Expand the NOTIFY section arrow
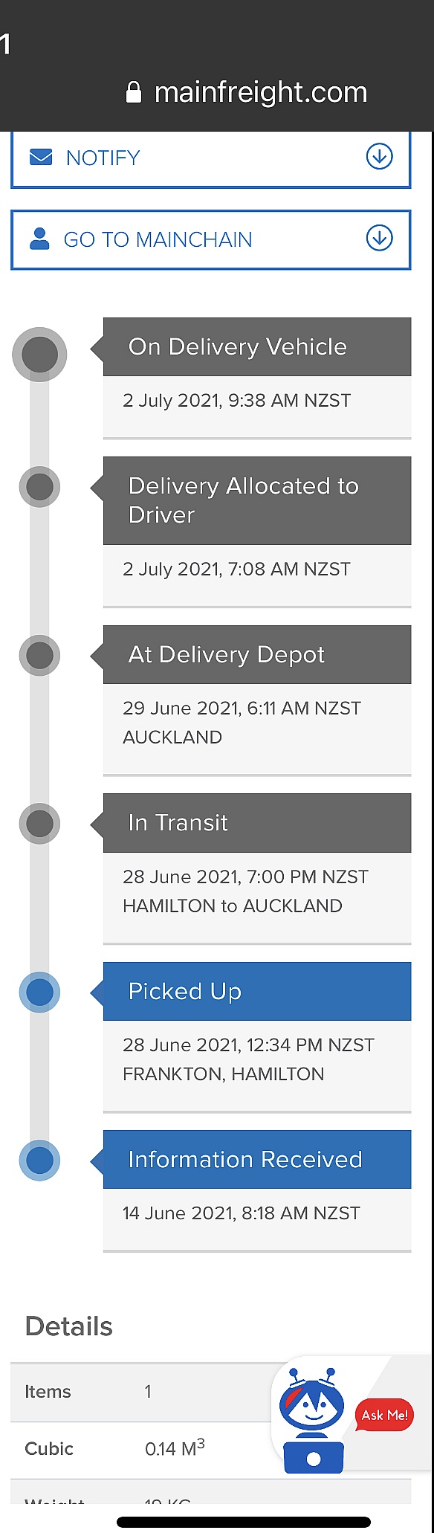This screenshot has height=1533, width=434. point(380,156)
